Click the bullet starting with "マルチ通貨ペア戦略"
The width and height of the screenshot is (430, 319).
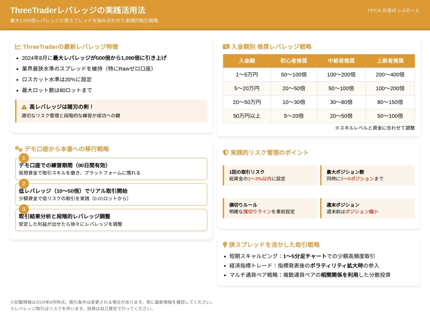pyautogui.click(x=310, y=275)
